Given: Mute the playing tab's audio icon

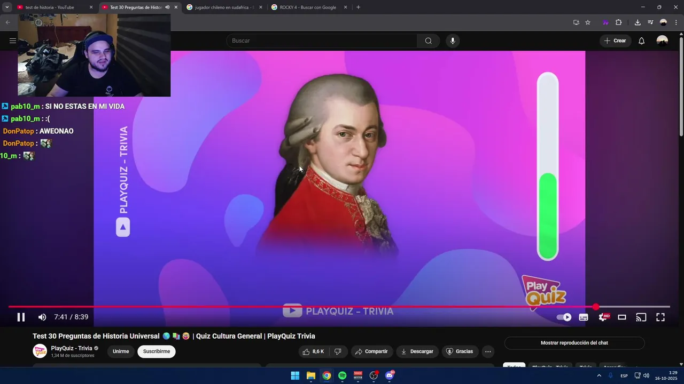Looking at the screenshot, I should tap(167, 7).
